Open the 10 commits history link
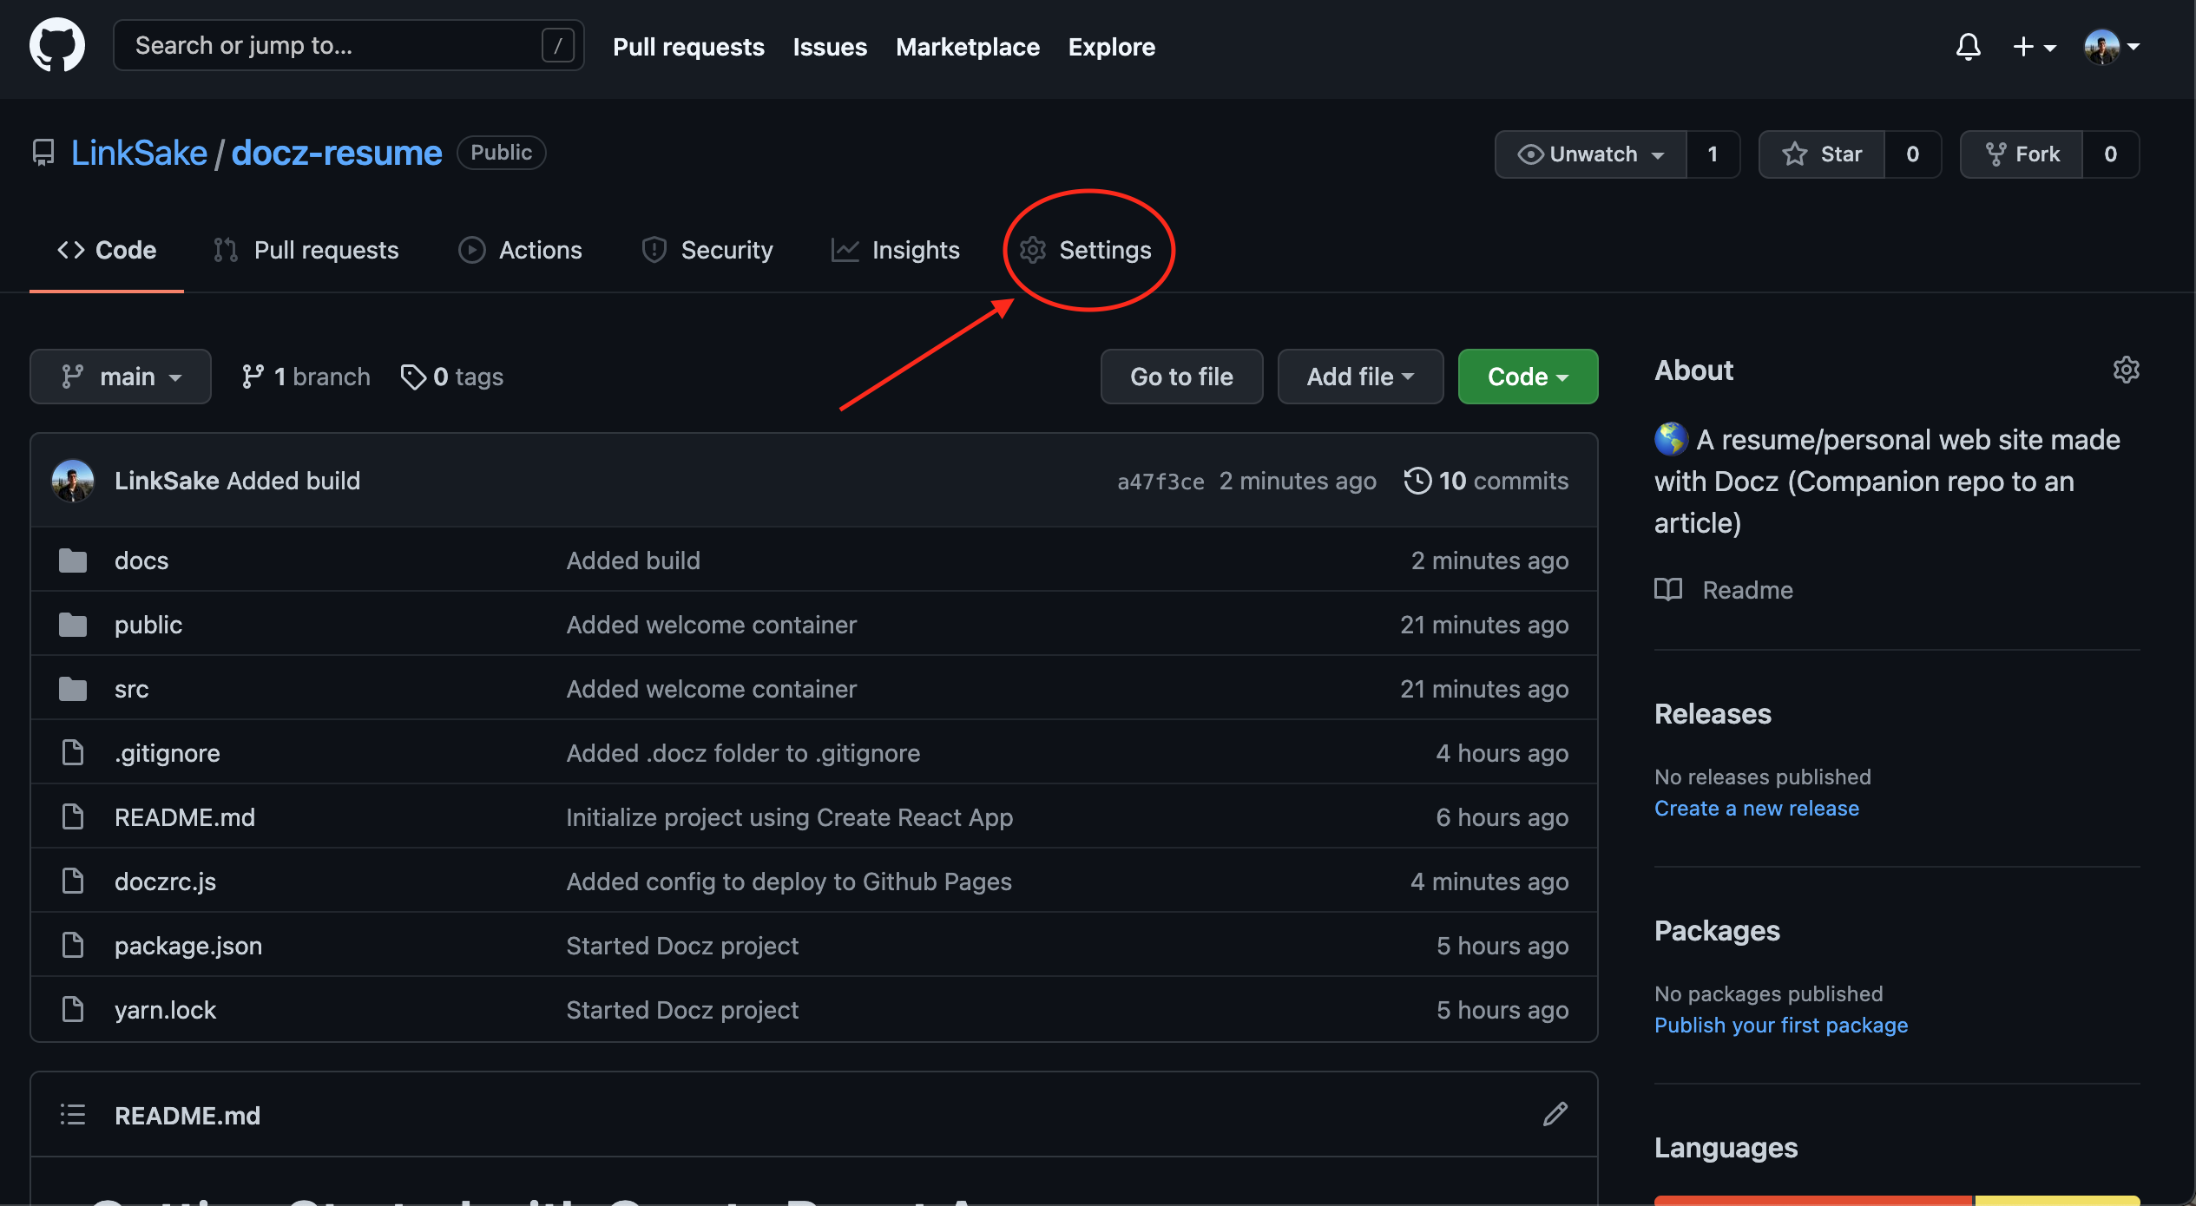Viewport: 2196px width, 1206px height. [1486, 481]
